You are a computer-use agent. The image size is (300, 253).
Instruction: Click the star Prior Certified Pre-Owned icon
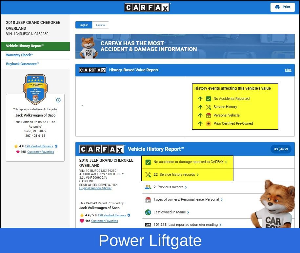[x=209, y=124]
